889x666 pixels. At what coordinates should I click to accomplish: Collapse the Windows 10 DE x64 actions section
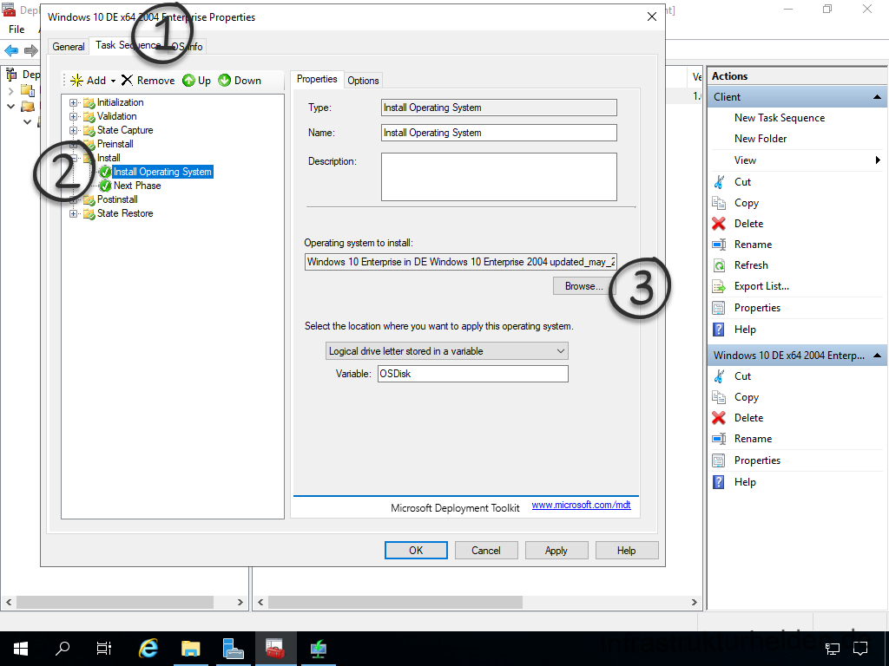(877, 356)
